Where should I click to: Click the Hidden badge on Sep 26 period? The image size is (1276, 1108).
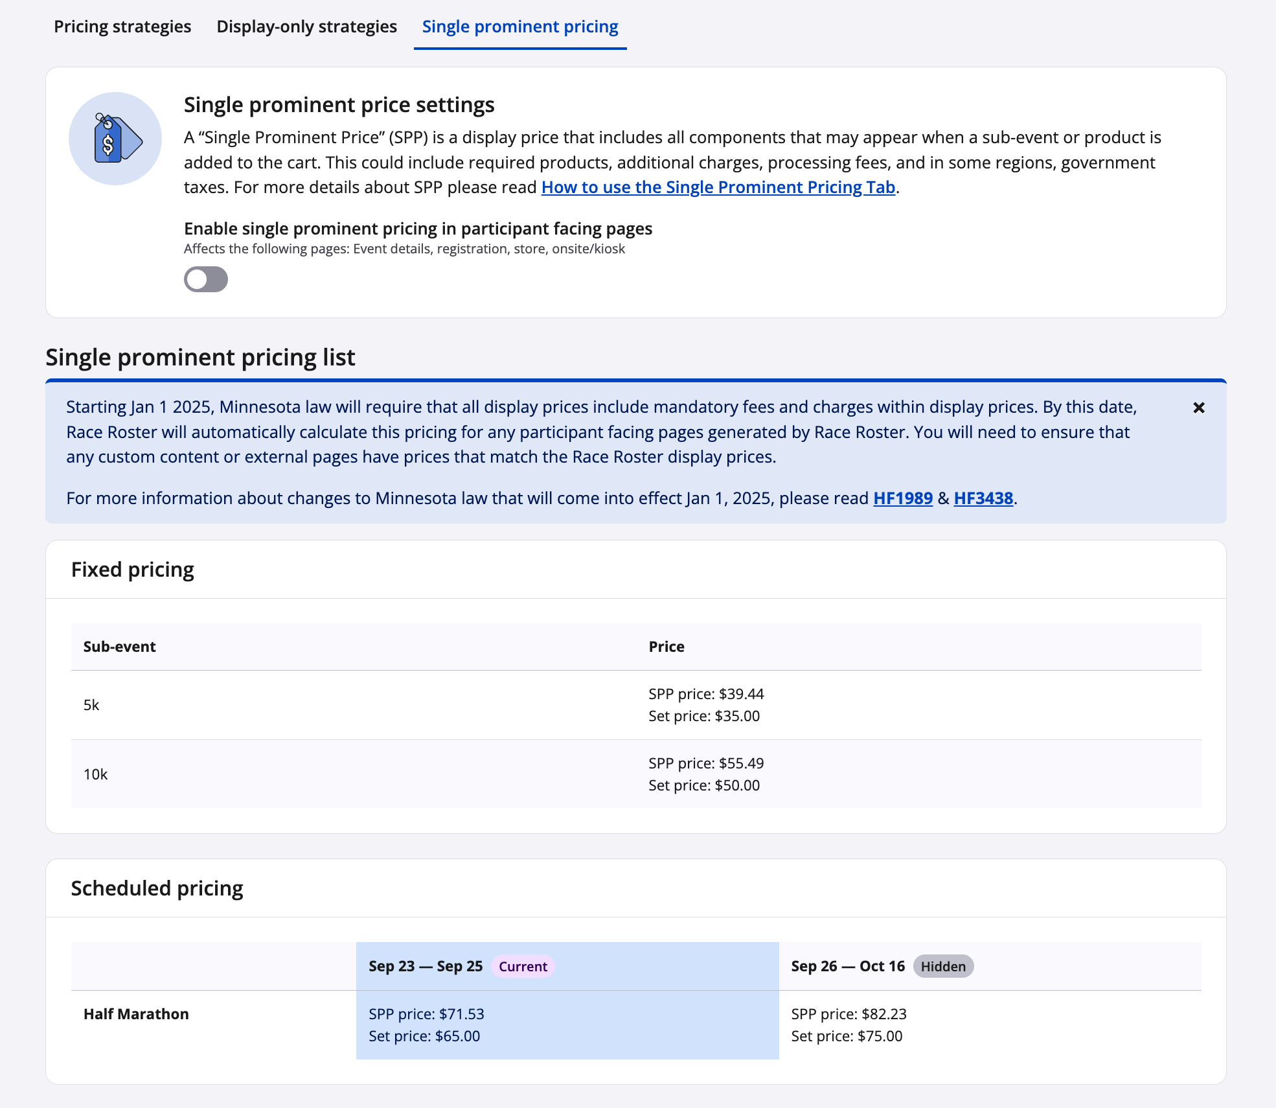tap(942, 966)
